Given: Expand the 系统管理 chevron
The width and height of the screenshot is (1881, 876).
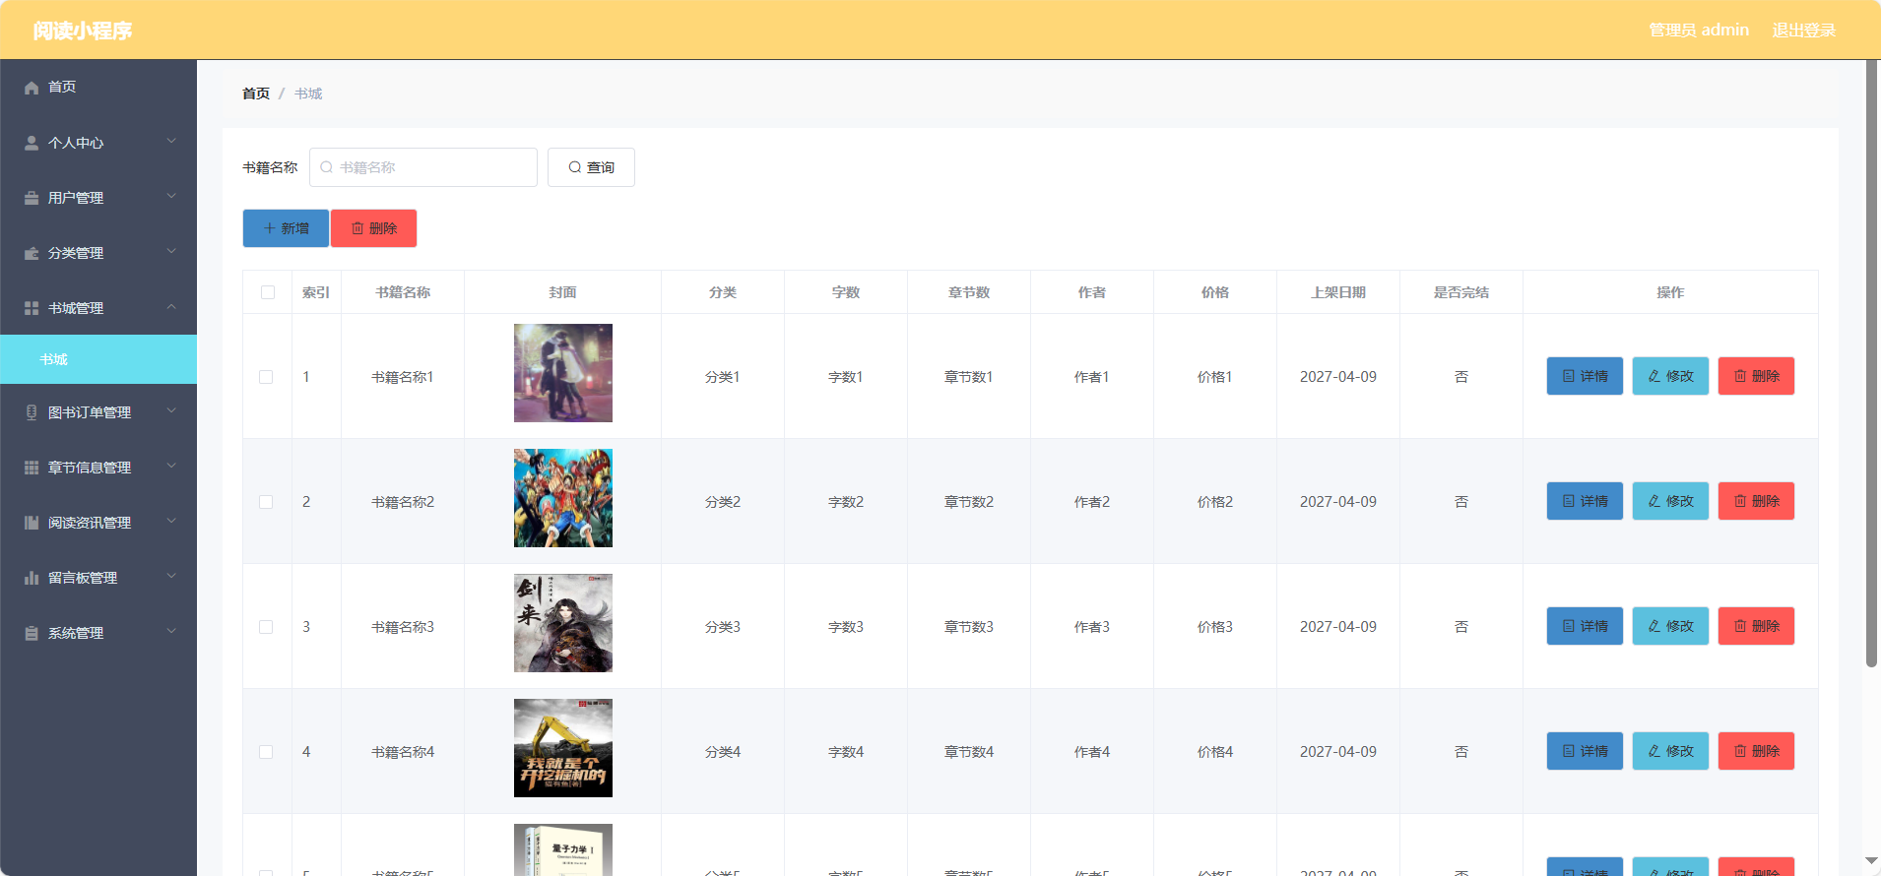Looking at the screenshot, I should click(x=171, y=631).
